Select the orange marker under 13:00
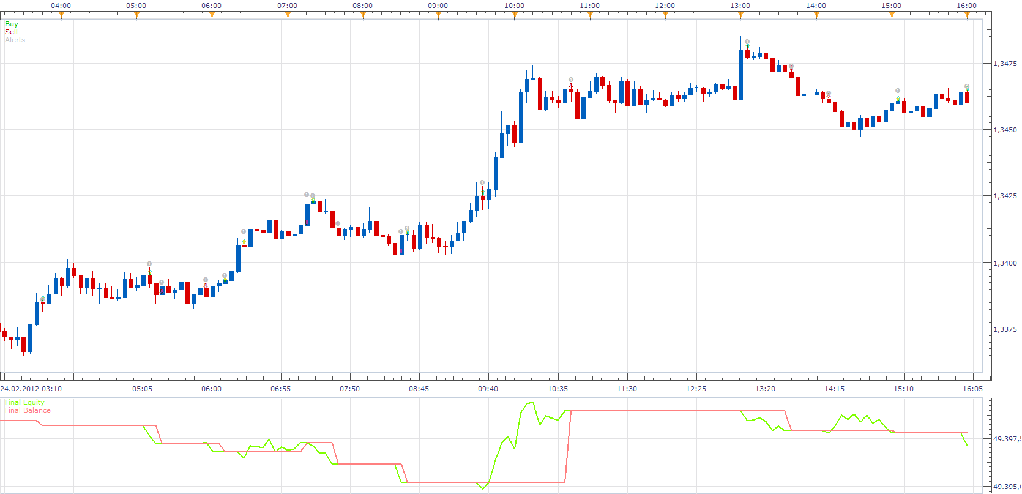Viewport: 1022px width, 494px height. tap(740, 15)
